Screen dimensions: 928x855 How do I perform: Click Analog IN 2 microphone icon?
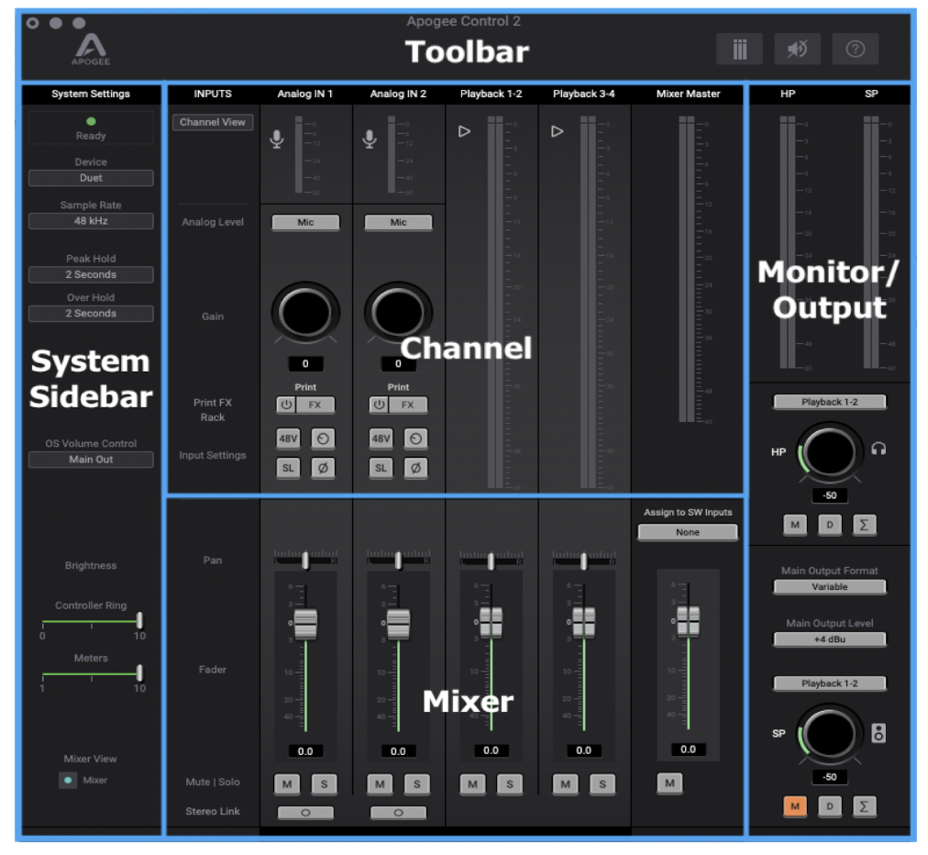click(x=370, y=139)
